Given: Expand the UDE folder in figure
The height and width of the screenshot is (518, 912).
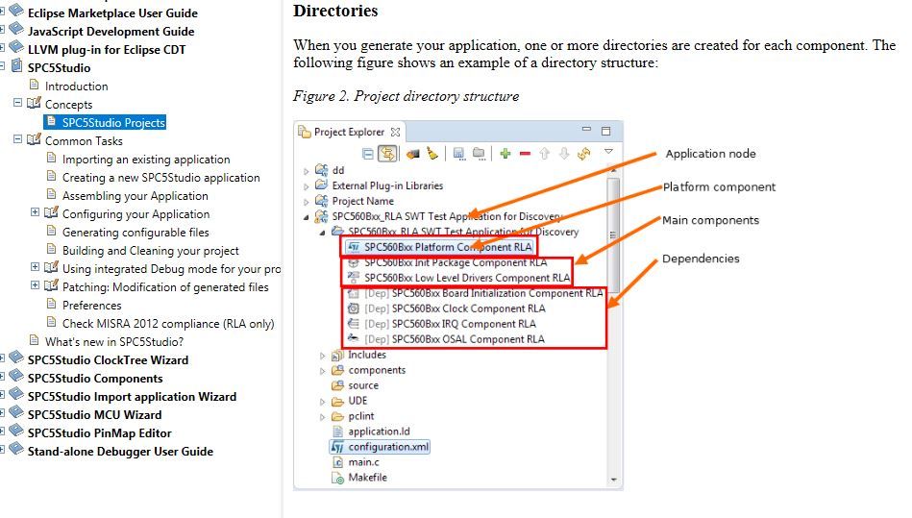Looking at the screenshot, I should [x=322, y=402].
